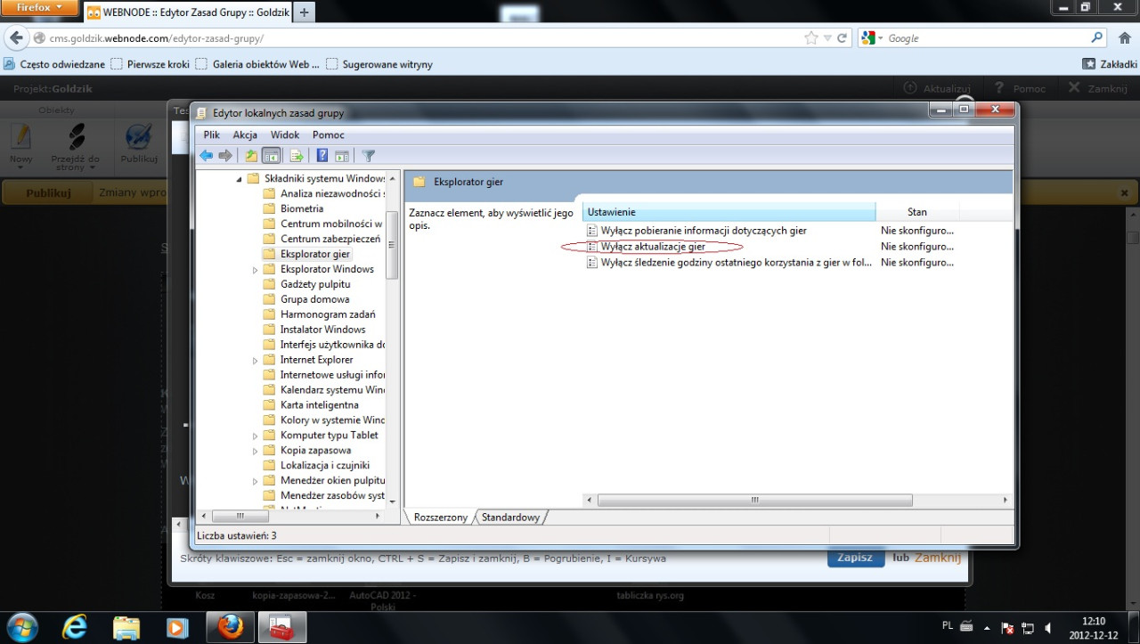Click the Export List toolbar icon
Viewport: 1140px width, 644px height.
point(297,156)
